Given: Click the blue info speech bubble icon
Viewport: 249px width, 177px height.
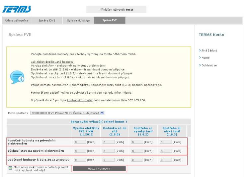Looking at the screenshot, I should click(x=17, y=77).
